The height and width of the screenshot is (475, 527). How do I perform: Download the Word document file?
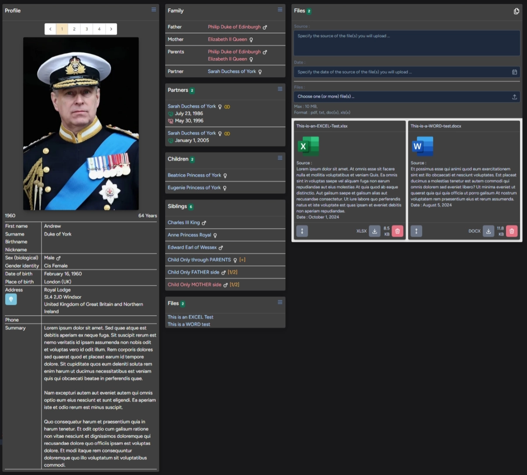coord(489,231)
